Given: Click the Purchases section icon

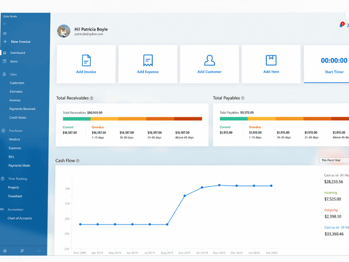Looking at the screenshot, I should pyautogui.click(x=3, y=131).
